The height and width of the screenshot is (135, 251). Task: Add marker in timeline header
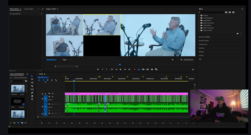click(x=52, y=80)
